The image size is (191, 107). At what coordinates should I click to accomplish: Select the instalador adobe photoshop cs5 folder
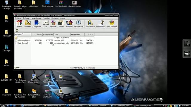[x=20, y=5]
